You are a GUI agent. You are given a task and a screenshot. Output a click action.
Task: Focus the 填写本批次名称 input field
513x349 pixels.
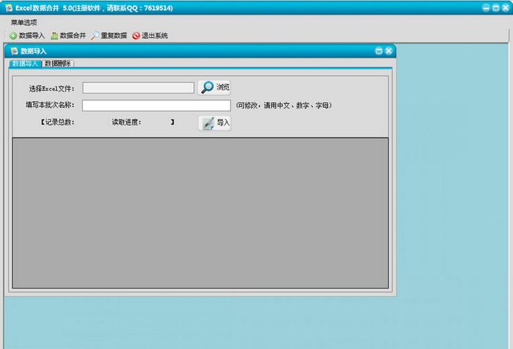(x=156, y=105)
